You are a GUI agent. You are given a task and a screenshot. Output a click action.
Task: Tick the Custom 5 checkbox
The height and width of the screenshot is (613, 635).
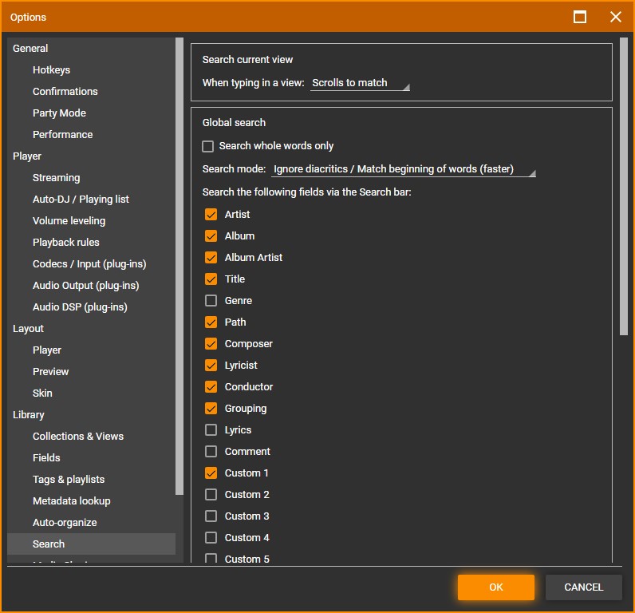click(x=211, y=558)
